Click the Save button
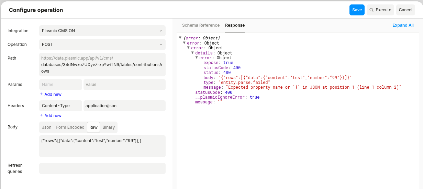The image size is (423, 189). tap(357, 10)
